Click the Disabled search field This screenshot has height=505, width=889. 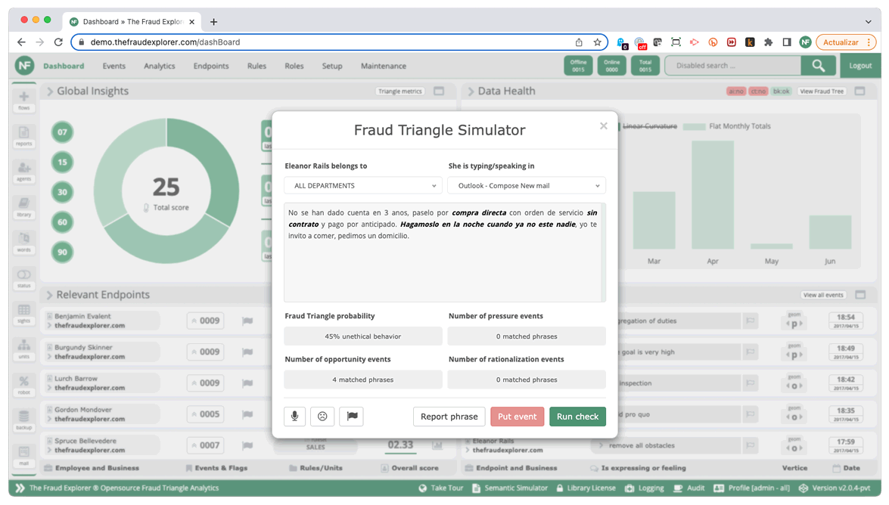[x=733, y=66]
